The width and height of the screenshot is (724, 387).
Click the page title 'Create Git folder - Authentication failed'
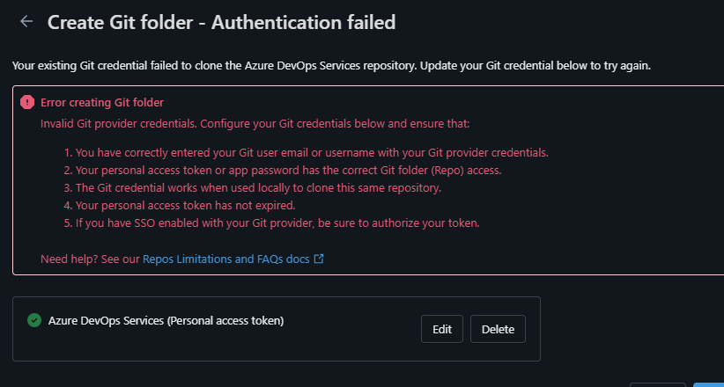pyautogui.click(x=222, y=22)
